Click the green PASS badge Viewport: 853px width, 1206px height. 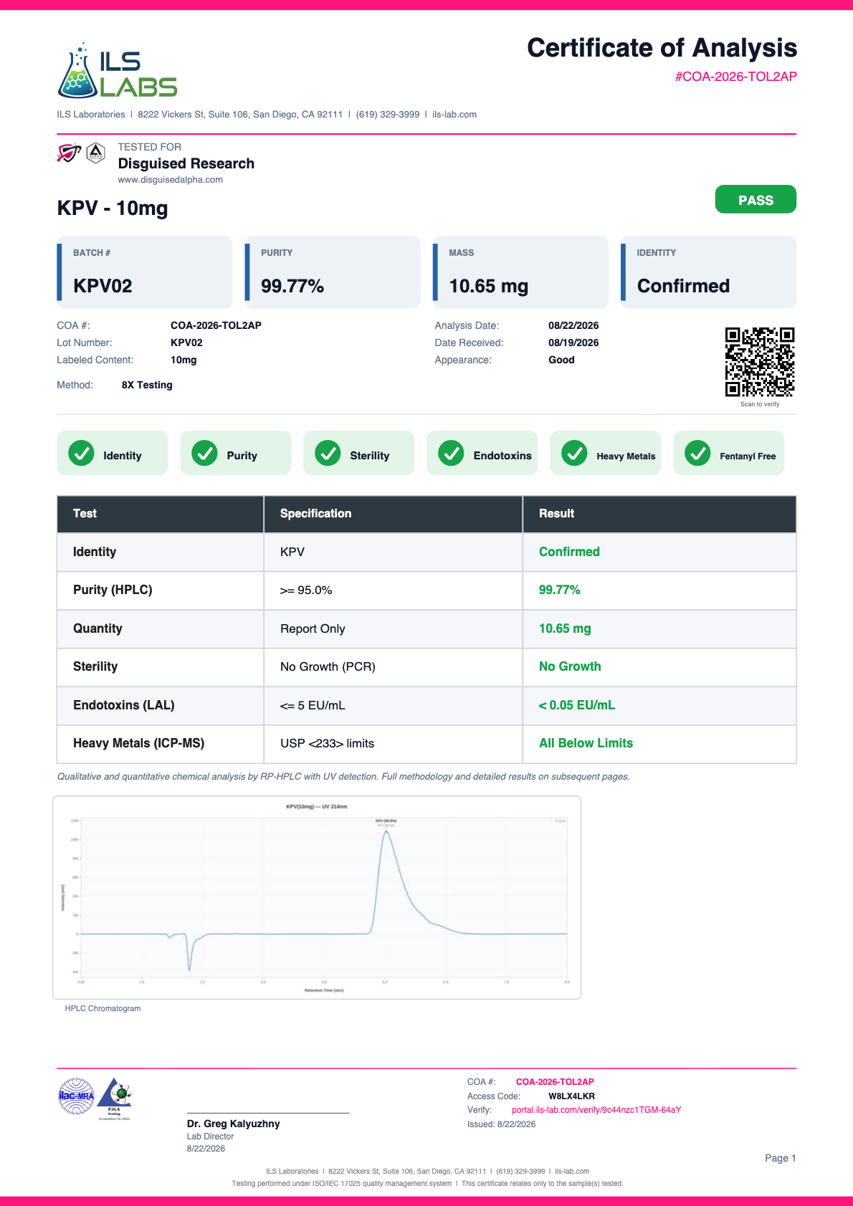(756, 200)
